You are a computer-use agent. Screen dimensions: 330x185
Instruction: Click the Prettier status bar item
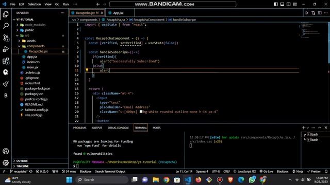314,171
